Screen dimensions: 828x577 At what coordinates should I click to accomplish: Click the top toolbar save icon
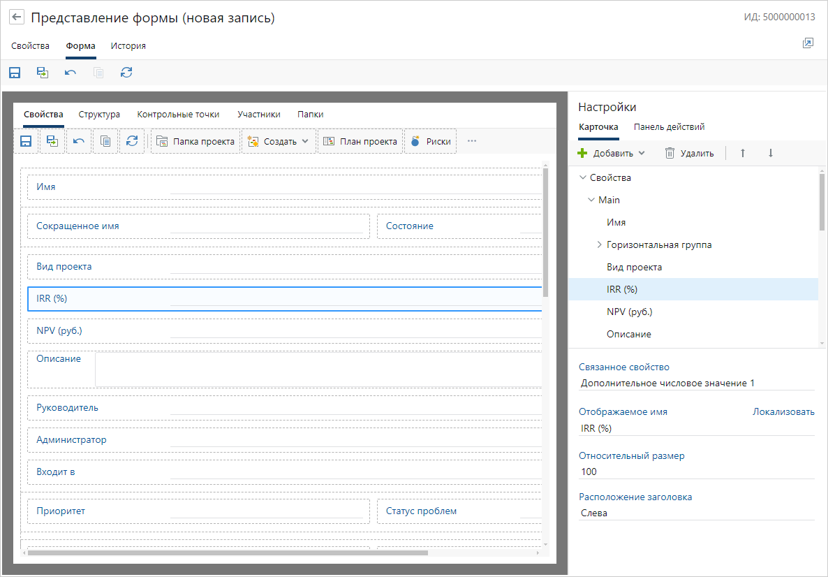15,73
